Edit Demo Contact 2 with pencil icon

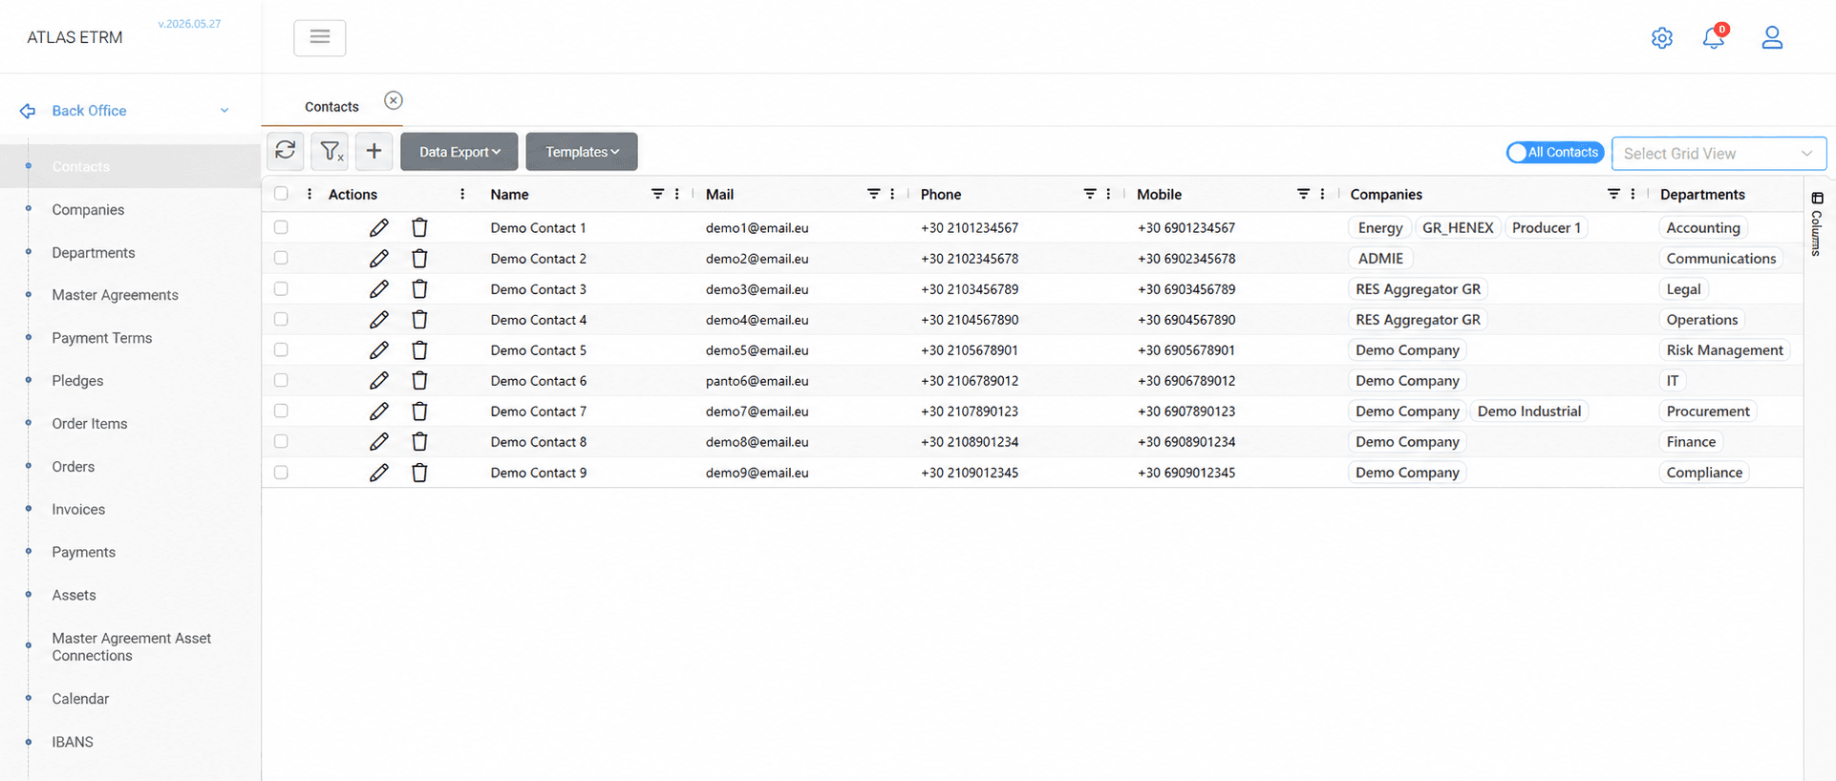(379, 258)
